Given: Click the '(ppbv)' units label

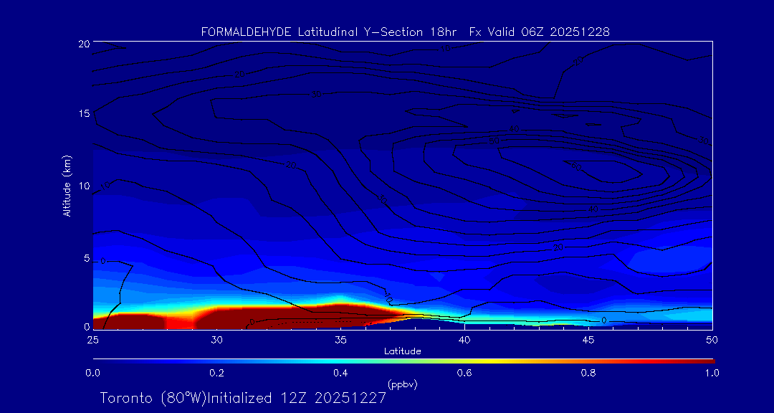Looking at the screenshot, I should click(402, 384).
